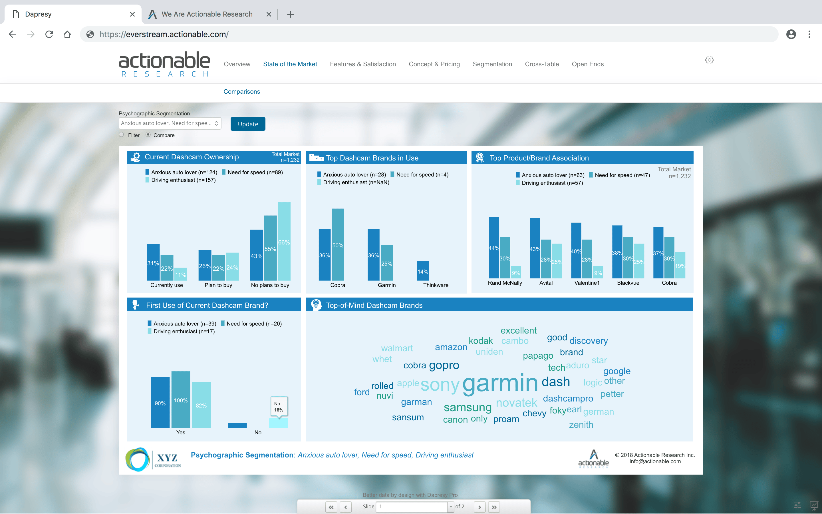The height and width of the screenshot is (514, 822).
Task: Select the Filter radio button
Action: pos(121,134)
